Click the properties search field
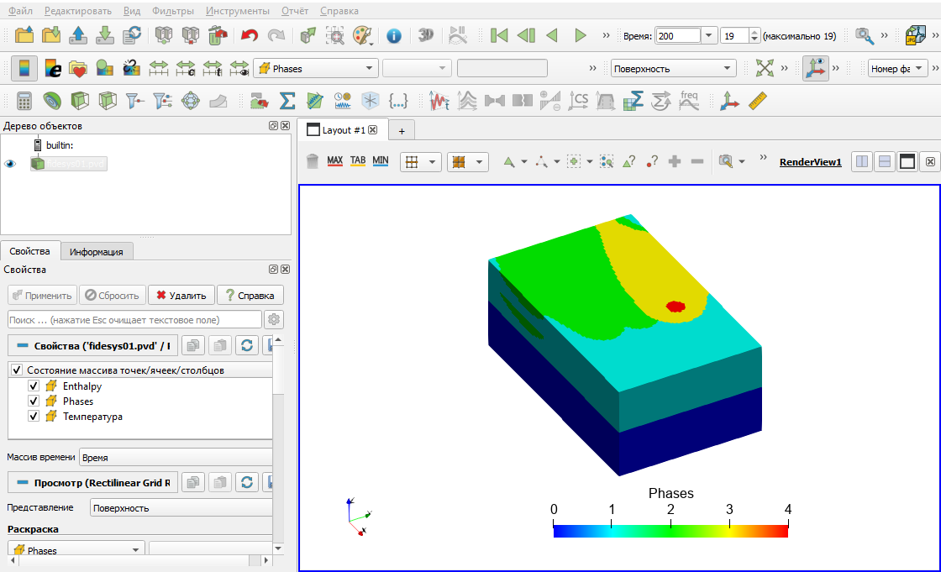 click(x=135, y=320)
